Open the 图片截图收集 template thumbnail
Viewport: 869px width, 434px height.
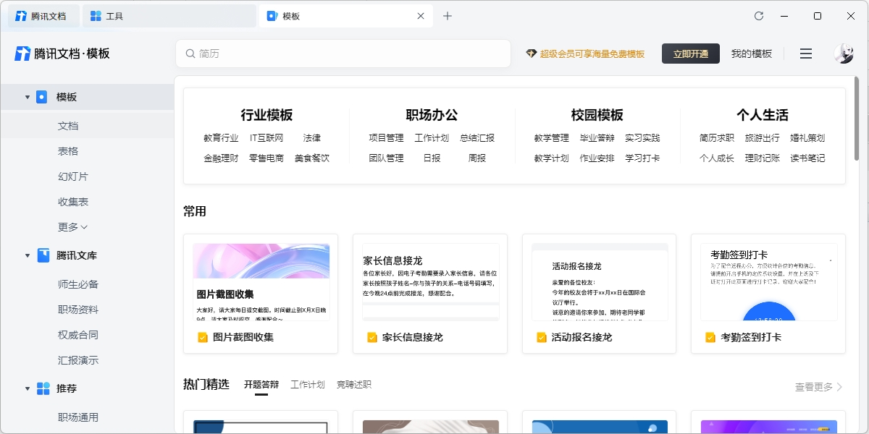click(x=261, y=282)
